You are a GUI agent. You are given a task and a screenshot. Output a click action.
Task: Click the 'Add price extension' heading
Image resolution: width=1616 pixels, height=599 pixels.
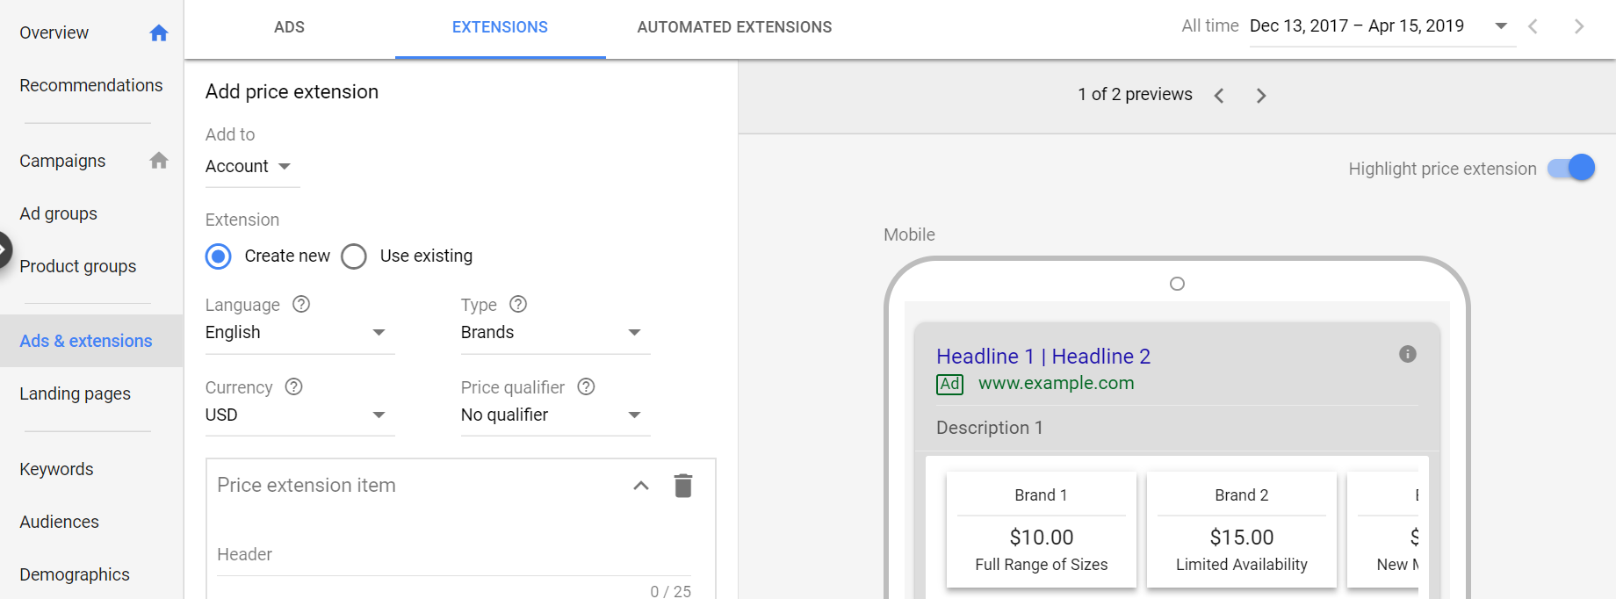coord(292,92)
